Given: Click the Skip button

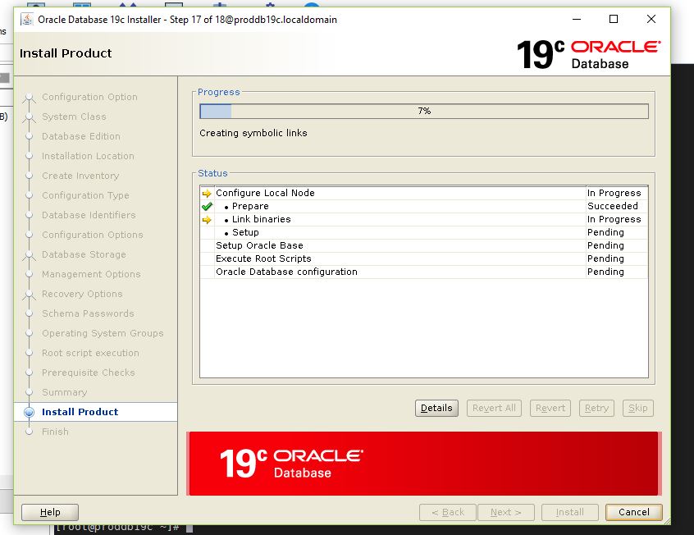Looking at the screenshot, I should tap(637, 408).
